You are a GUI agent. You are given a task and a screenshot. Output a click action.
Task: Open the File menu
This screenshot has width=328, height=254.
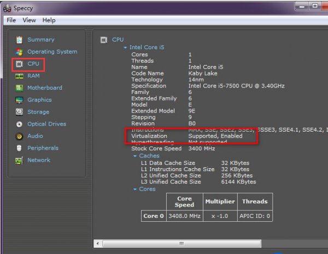coord(11,20)
